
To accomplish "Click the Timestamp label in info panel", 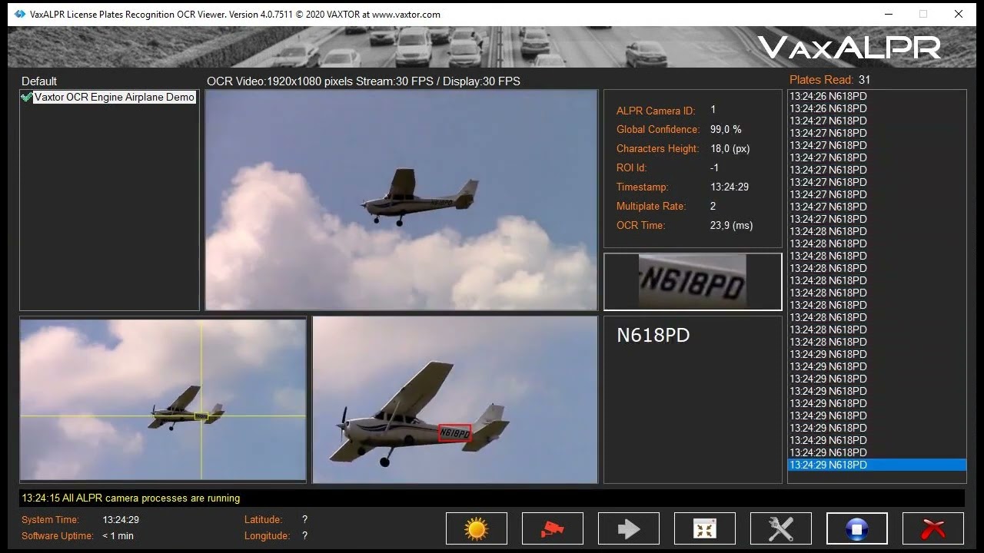I will (x=643, y=187).
